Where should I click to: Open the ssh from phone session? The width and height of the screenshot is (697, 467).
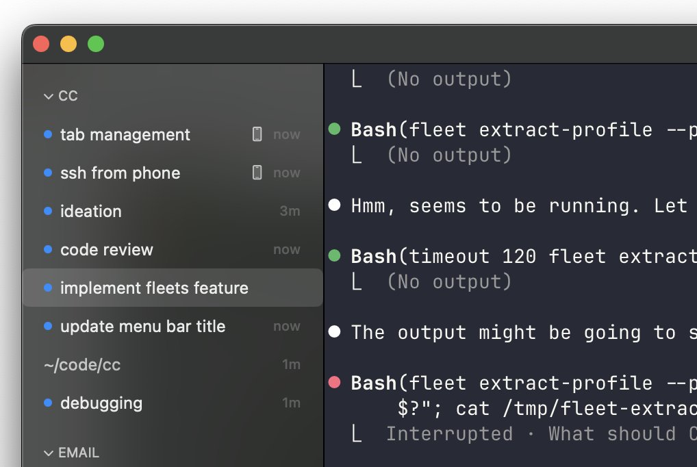(173, 173)
